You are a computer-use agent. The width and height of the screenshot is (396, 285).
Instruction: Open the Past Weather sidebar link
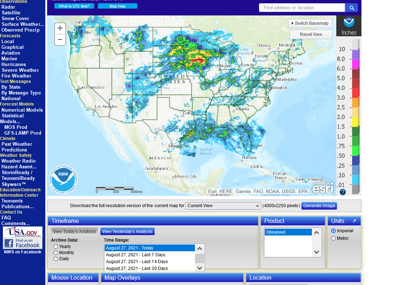click(x=17, y=144)
